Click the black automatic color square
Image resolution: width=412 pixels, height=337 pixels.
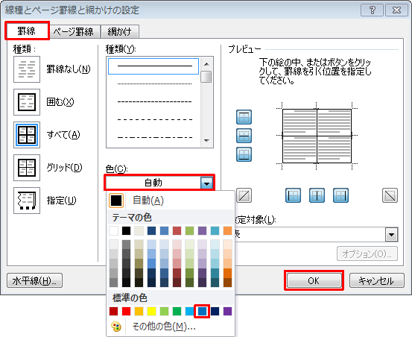(116, 201)
